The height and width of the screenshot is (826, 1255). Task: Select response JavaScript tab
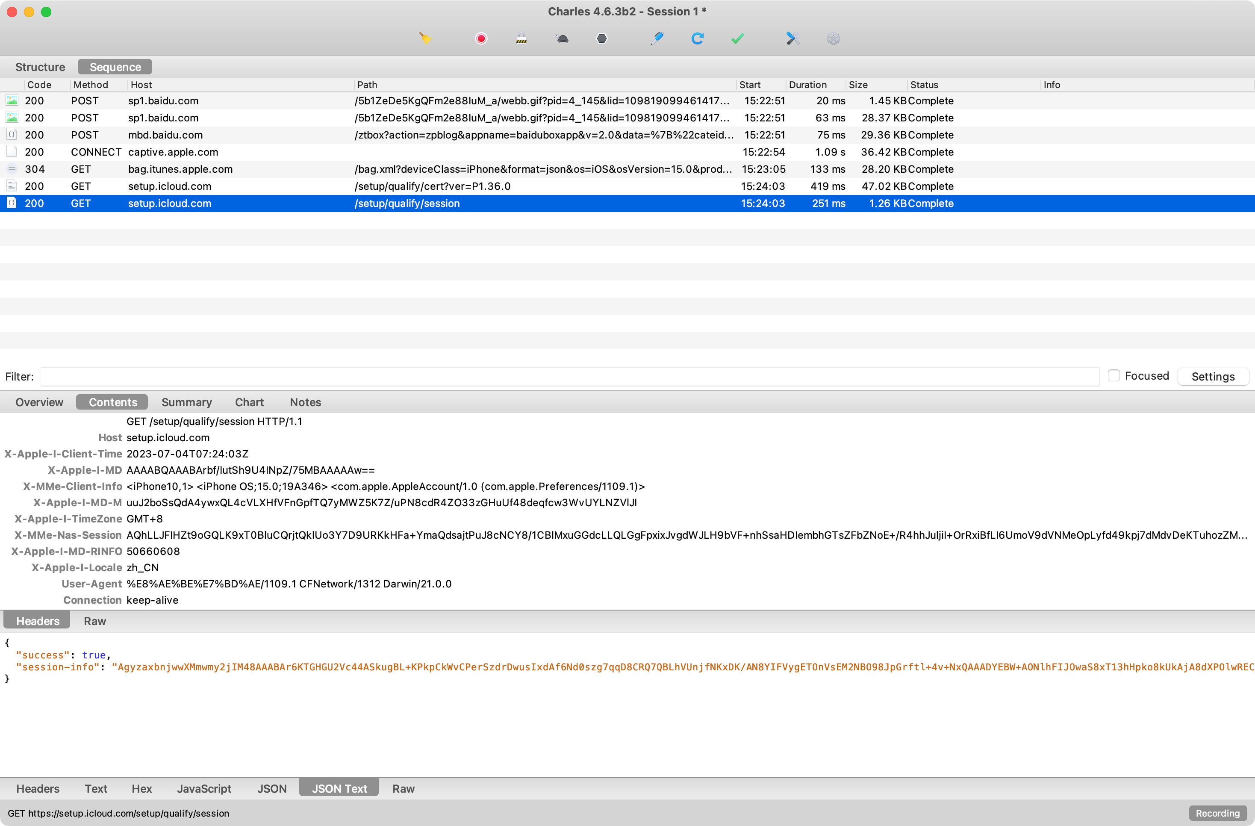(x=203, y=788)
